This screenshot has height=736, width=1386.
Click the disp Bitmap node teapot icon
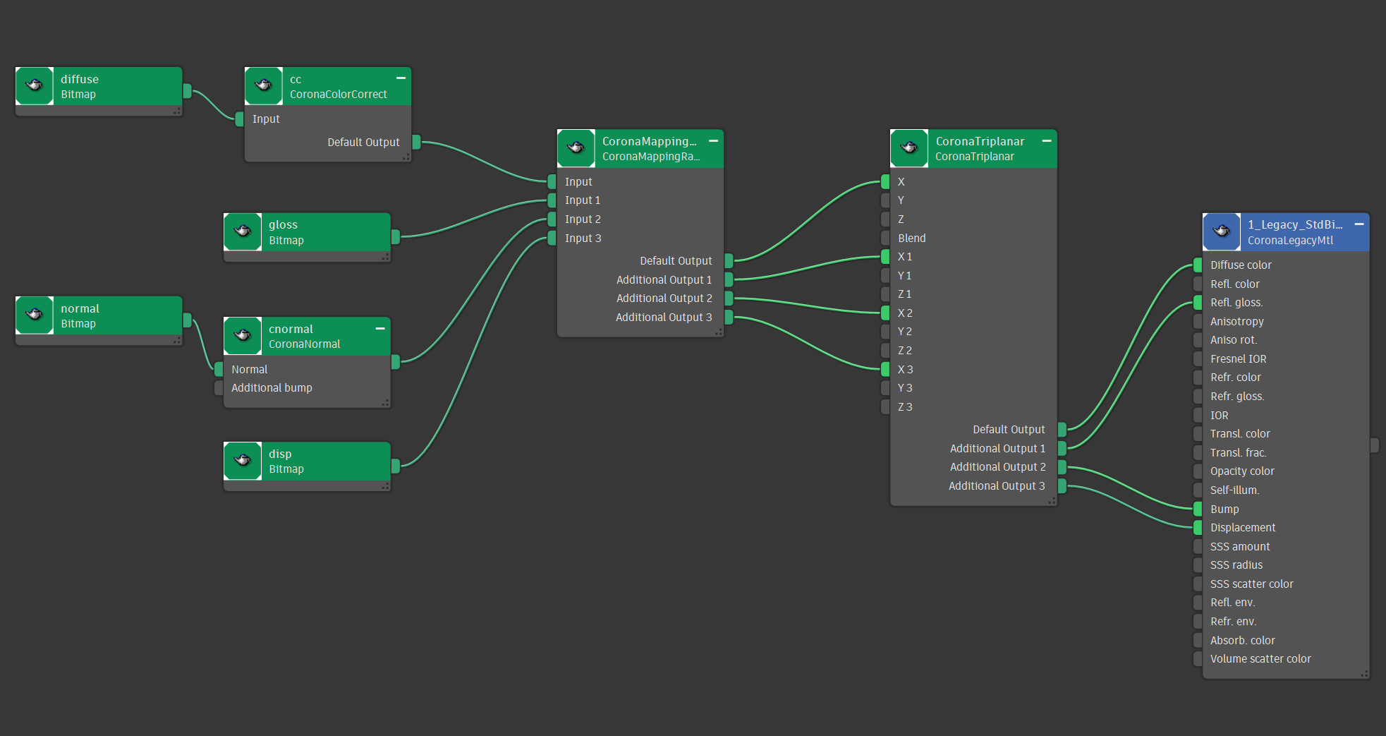pyautogui.click(x=242, y=461)
